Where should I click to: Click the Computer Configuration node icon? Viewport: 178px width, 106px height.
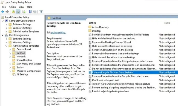(x=6, y=21)
